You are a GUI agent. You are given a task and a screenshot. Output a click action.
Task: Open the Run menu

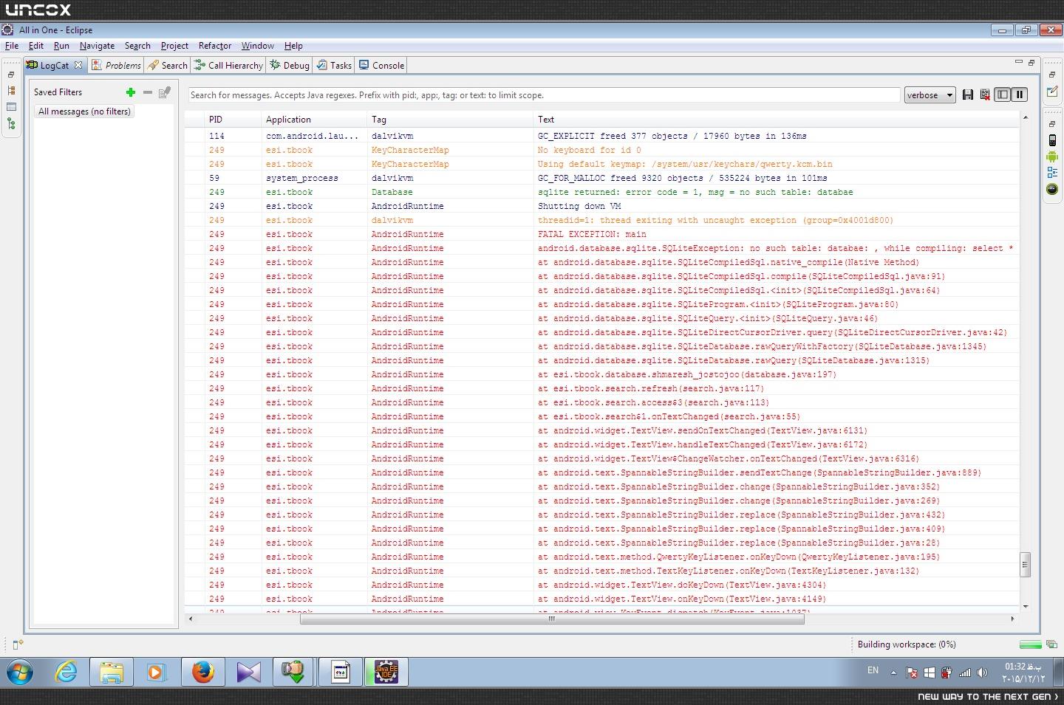[x=61, y=46]
